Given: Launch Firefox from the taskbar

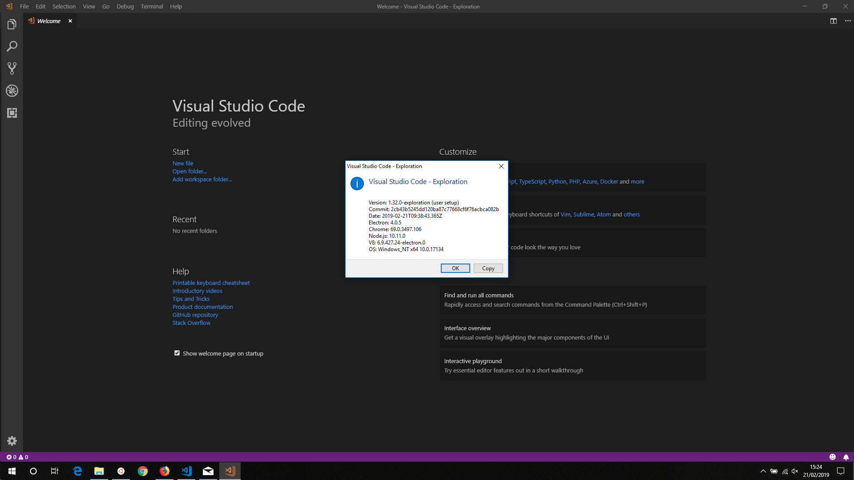Looking at the screenshot, I should click(x=165, y=471).
